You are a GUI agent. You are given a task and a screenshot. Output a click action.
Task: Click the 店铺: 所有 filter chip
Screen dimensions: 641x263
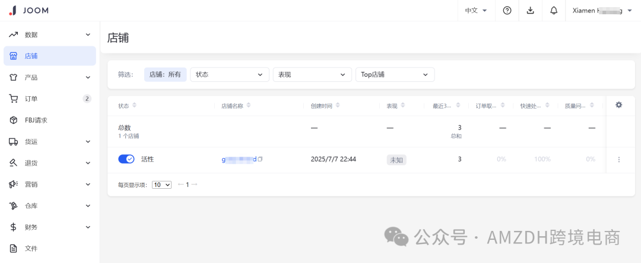pyautogui.click(x=165, y=74)
